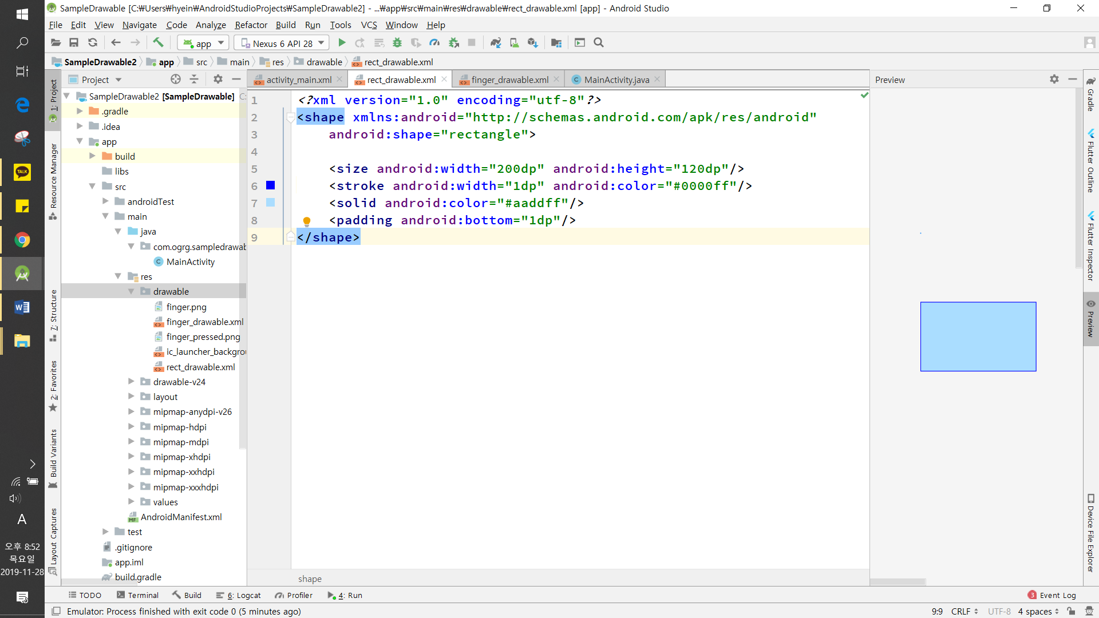Switch to MainActivity.java tab
Viewport: 1099px width, 618px height.
pos(616,80)
